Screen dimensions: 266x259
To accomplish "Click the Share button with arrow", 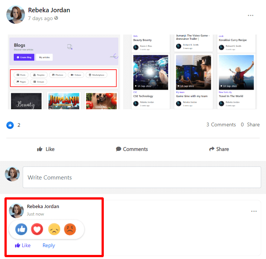I will coord(218,149).
